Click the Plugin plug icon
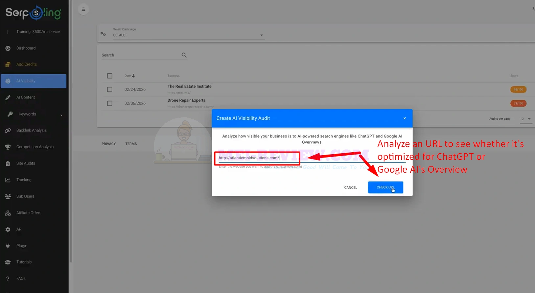The height and width of the screenshot is (293, 535). pyautogui.click(x=8, y=246)
